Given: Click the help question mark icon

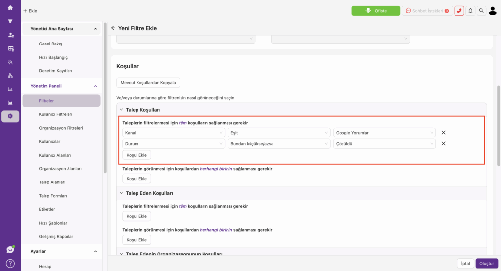Looking at the screenshot, I should click(10, 264).
